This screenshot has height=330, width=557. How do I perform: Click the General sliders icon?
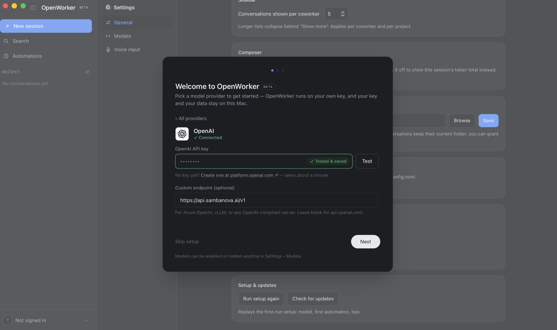click(x=108, y=23)
